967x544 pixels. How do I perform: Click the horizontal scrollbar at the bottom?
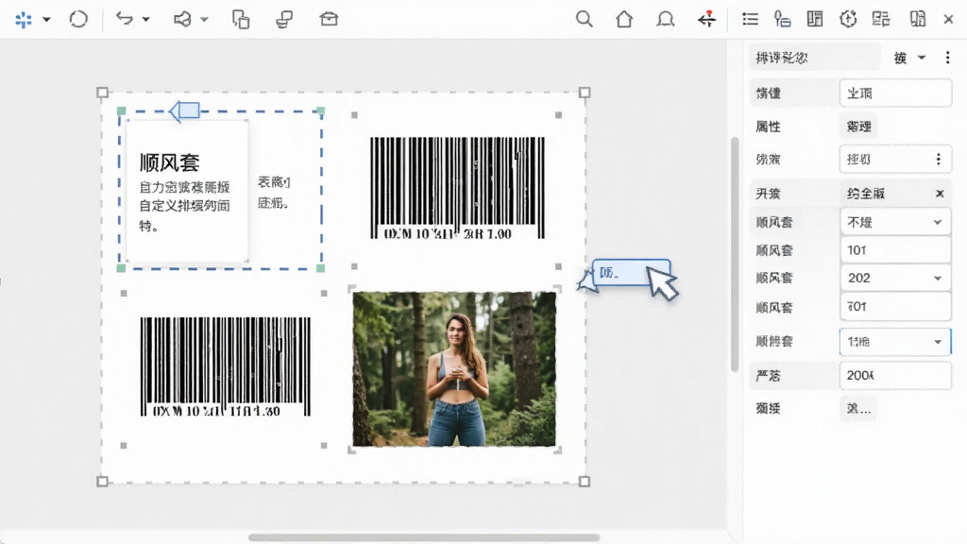click(x=424, y=537)
